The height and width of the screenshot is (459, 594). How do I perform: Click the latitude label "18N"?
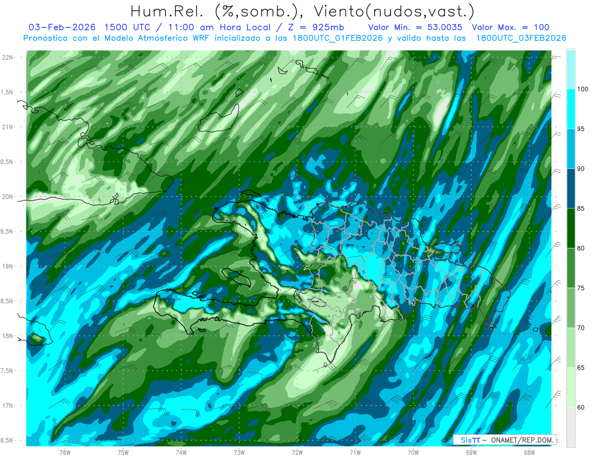[x=8, y=336]
